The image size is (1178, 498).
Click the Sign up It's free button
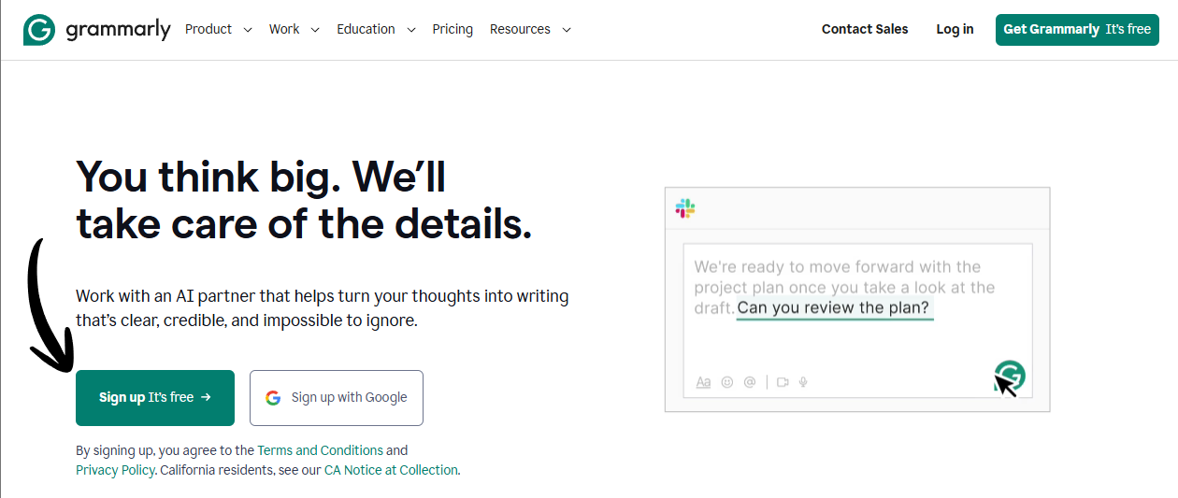coord(155,398)
